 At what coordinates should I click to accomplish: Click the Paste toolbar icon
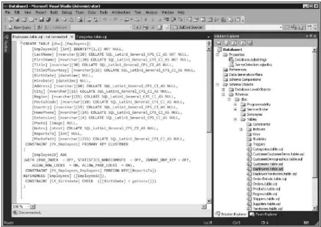(71, 19)
